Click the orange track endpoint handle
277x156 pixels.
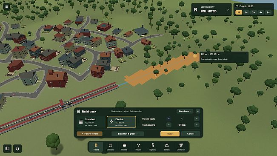click(195, 56)
